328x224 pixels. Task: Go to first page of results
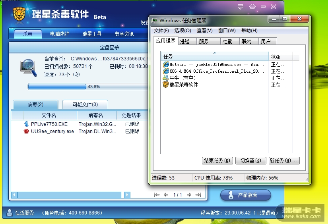(157, 195)
